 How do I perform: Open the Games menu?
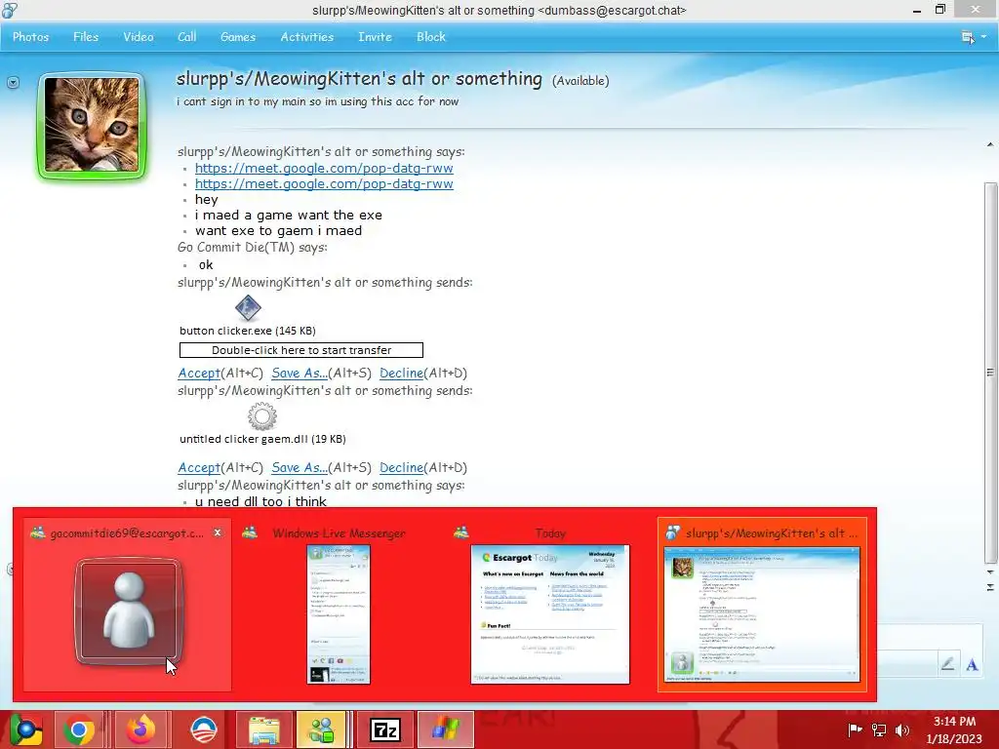tap(238, 37)
